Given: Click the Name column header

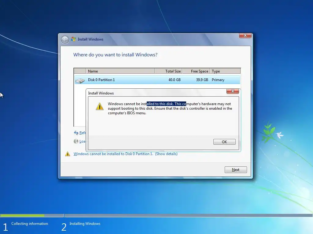Looking at the screenshot, I should click(120, 71).
